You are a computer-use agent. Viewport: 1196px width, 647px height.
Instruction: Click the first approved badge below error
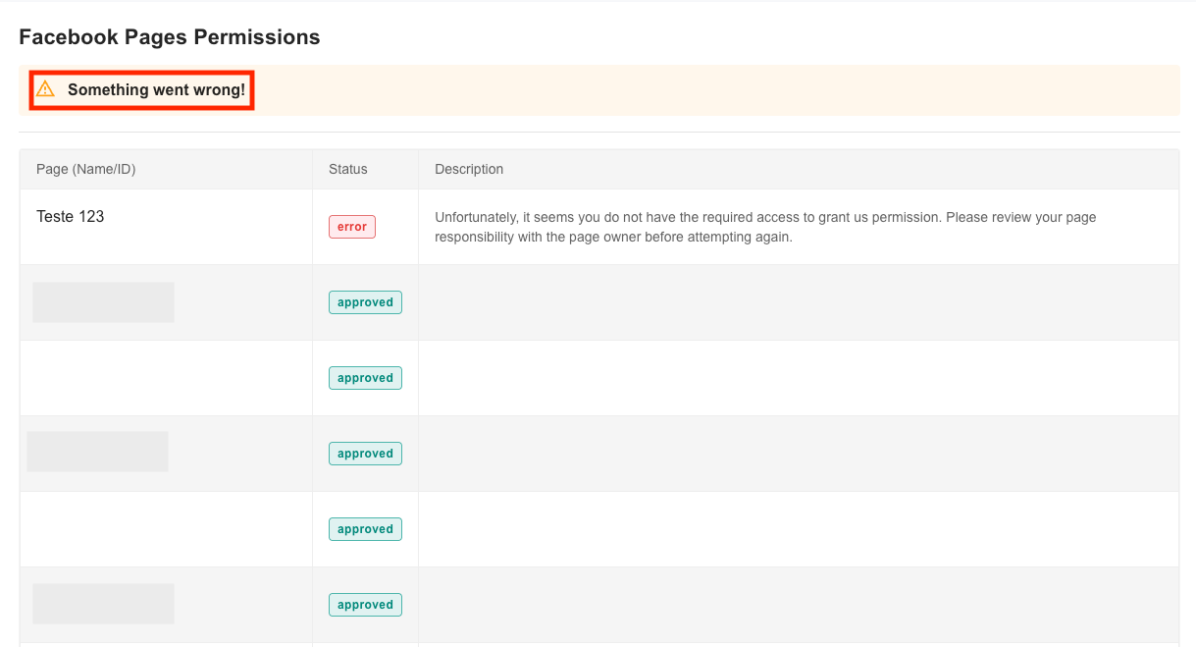tap(365, 302)
